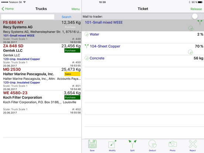This screenshot has height=153, width=204.
Task: Tap Purchase badge on Koch Filter Corporation row
Action: 72,97
